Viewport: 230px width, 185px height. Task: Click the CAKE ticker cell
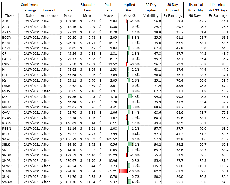(10, 48)
